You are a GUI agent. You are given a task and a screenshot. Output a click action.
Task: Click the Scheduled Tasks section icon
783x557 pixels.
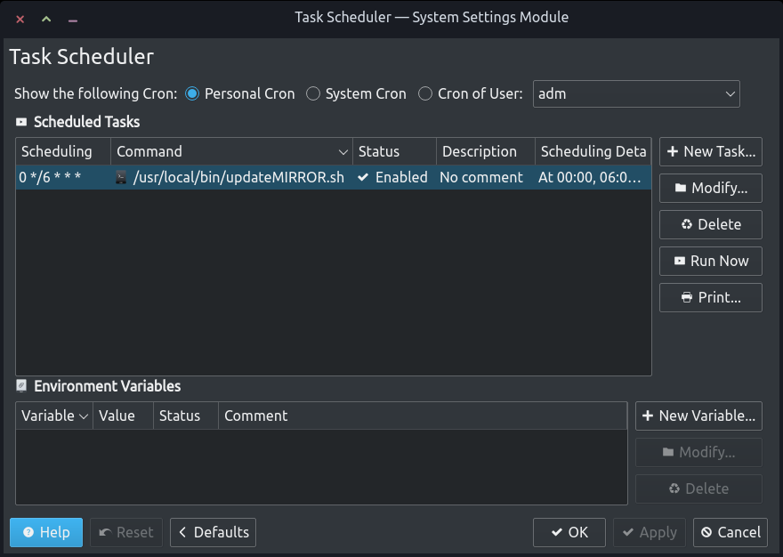coord(21,122)
